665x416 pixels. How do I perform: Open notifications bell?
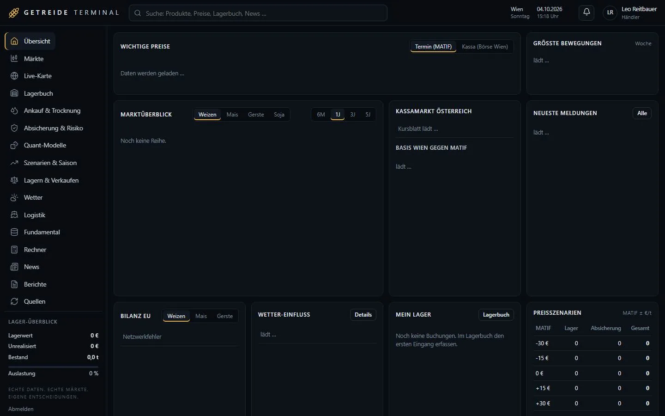click(x=586, y=12)
